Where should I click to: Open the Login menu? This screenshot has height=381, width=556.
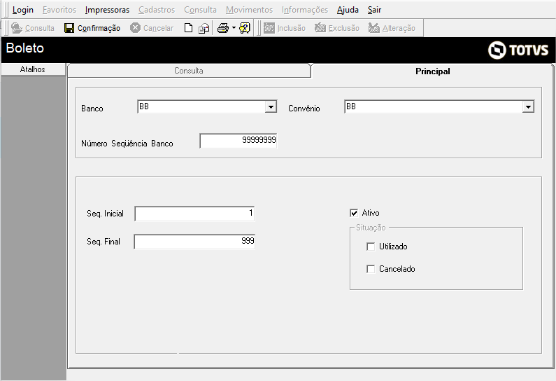[x=23, y=10]
